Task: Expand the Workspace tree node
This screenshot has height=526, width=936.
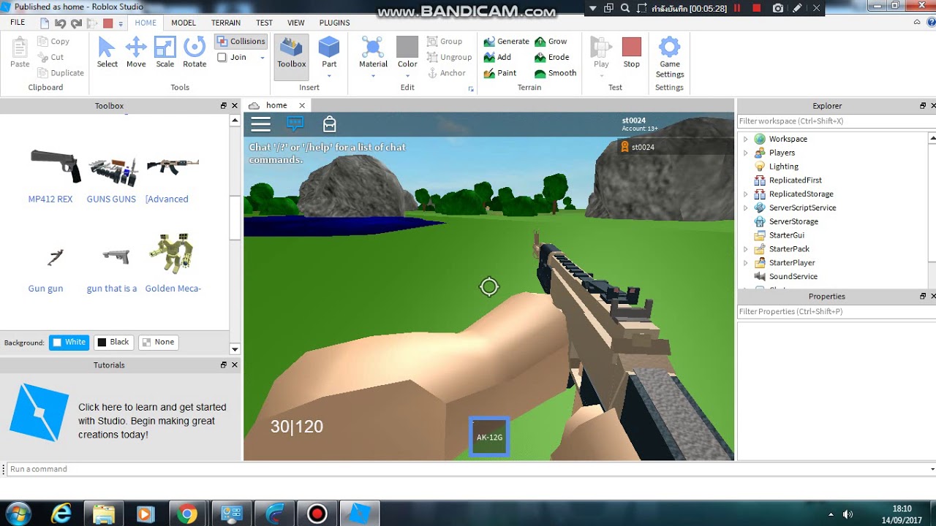Action: coord(746,139)
